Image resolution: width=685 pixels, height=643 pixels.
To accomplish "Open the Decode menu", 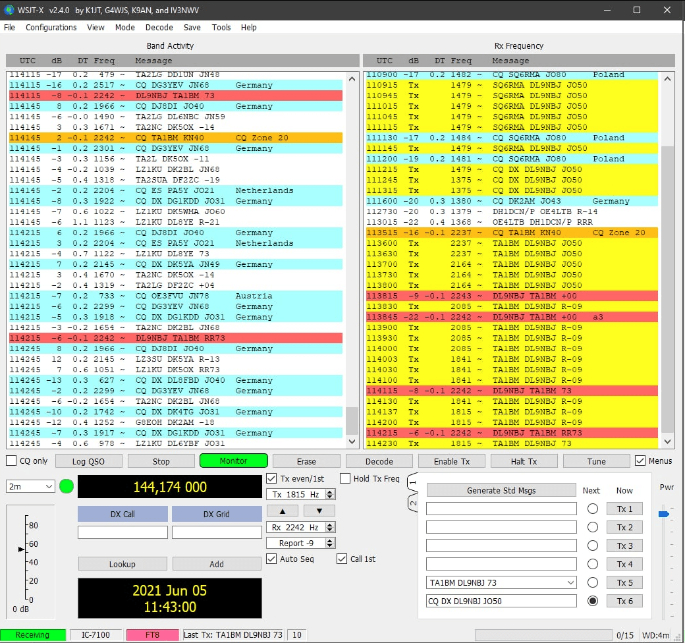I will [159, 27].
